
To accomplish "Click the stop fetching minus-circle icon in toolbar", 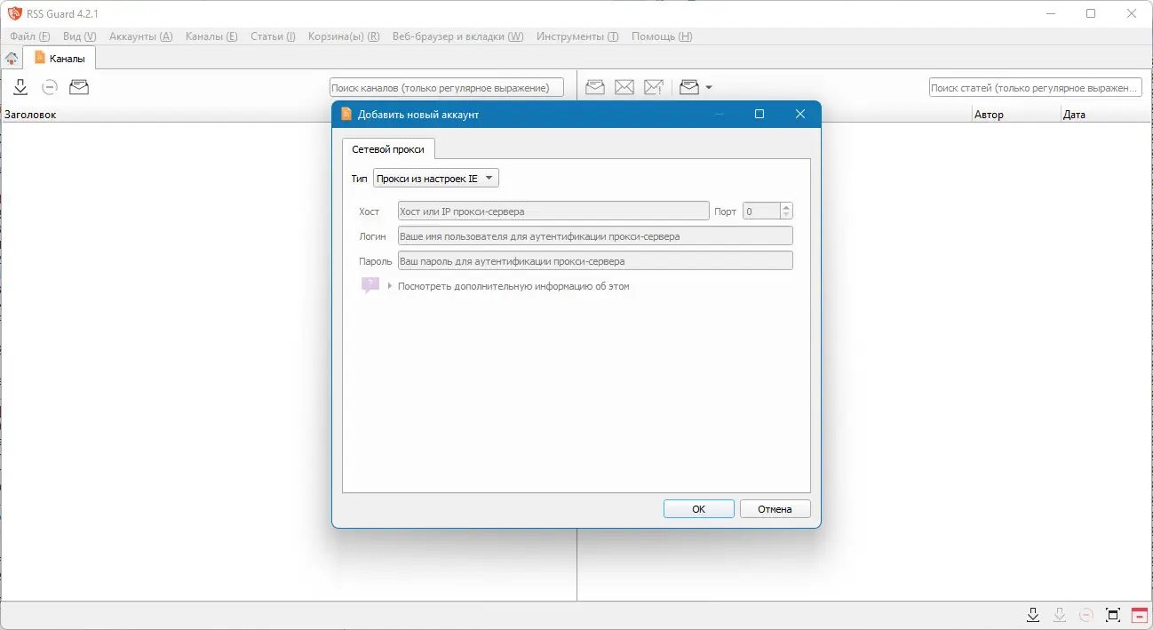I will pos(50,87).
